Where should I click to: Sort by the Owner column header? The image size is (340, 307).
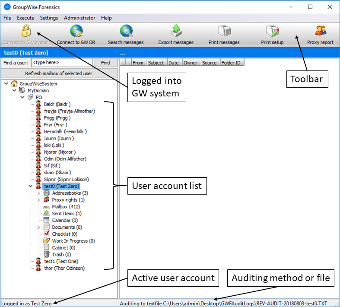coord(191,63)
